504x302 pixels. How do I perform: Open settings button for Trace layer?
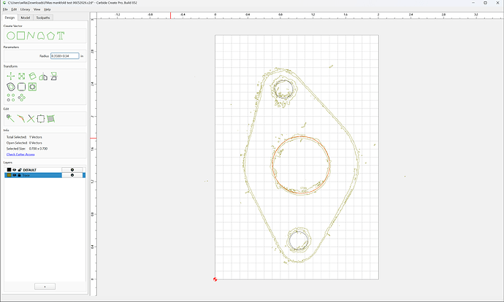[x=72, y=175]
